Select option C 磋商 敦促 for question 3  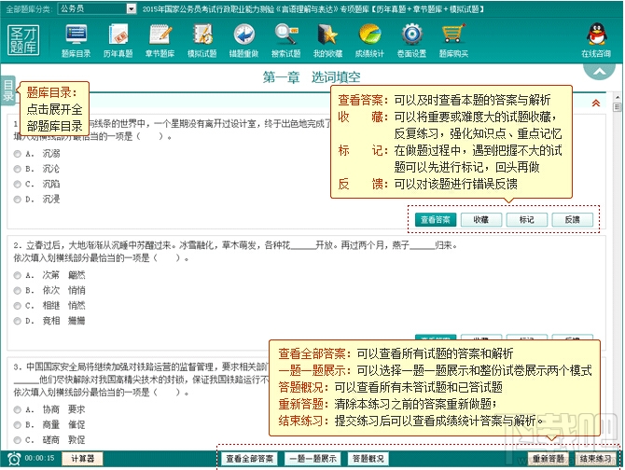17,440
